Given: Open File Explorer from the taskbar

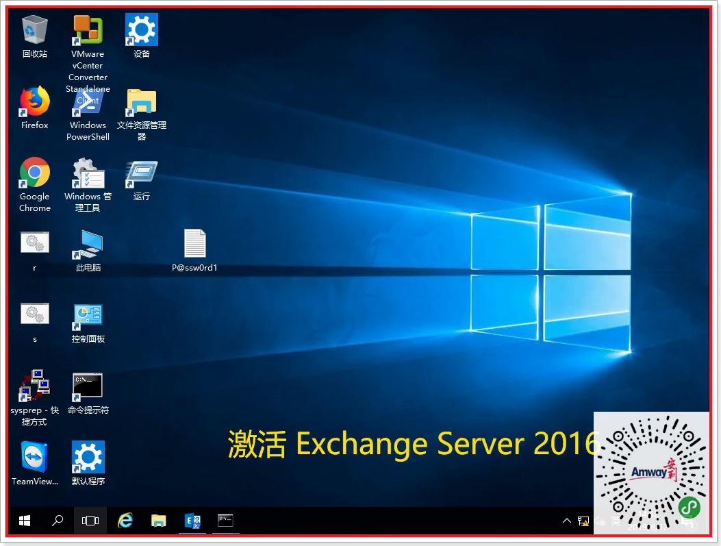Looking at the screenshot, I should tap(159, 521).
